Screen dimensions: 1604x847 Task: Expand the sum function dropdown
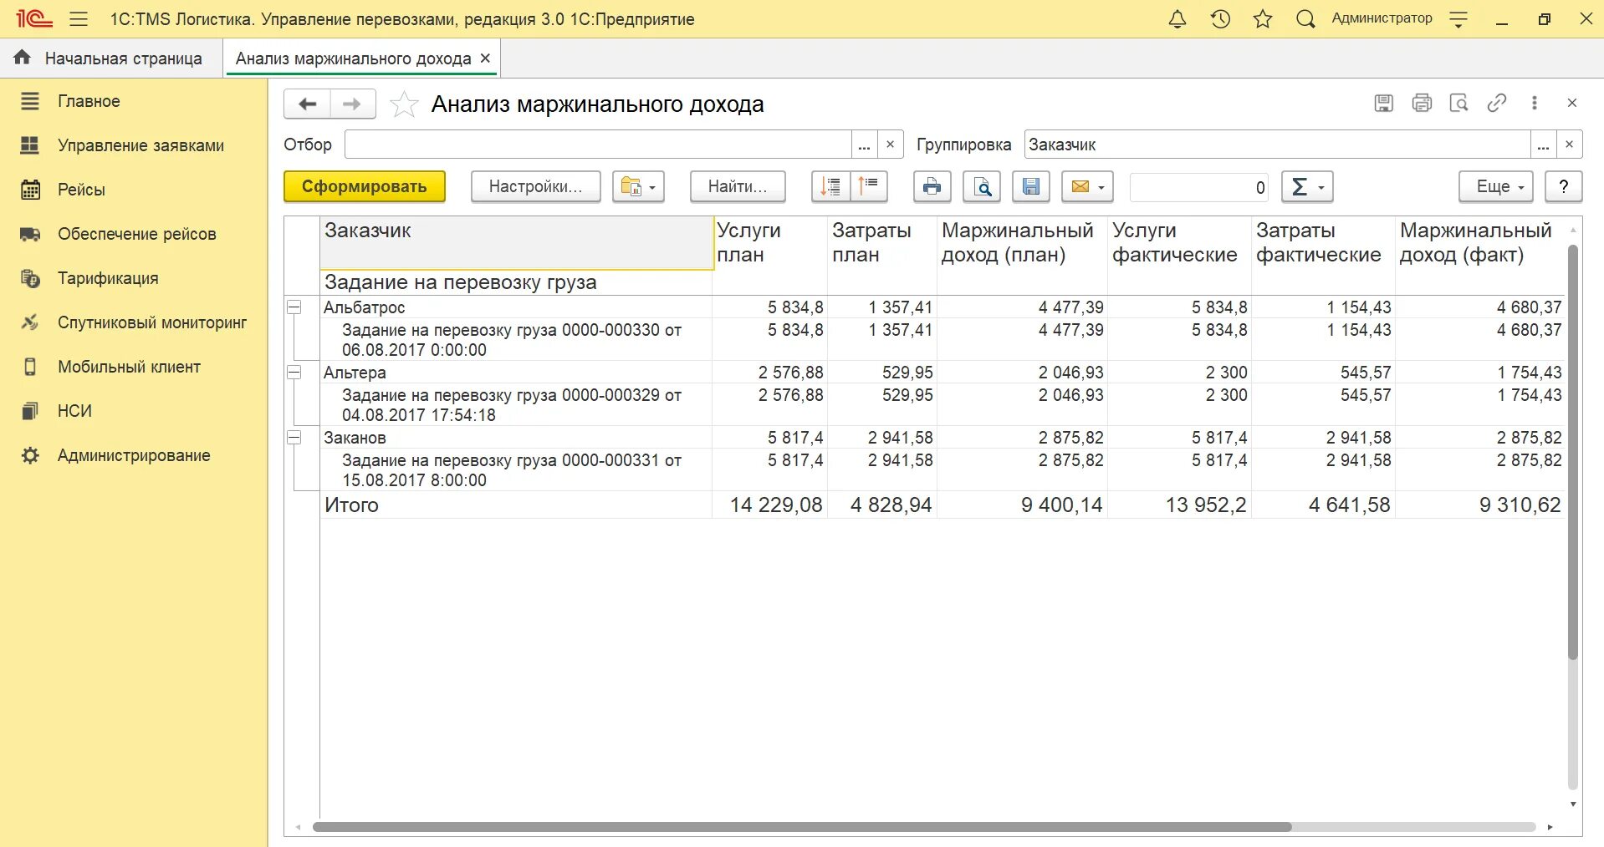[1307, 186]
